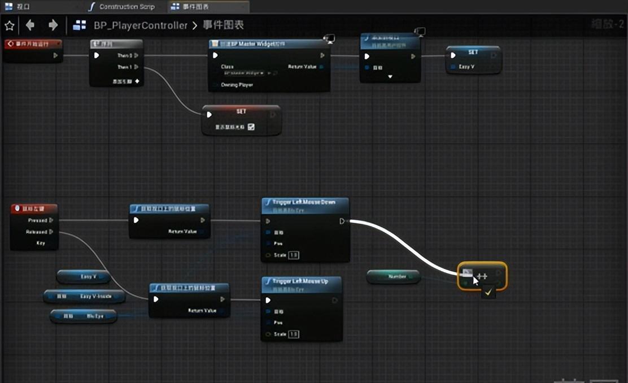This screenshot has width=628, height=383.
Task: Select the green Number variable node
Action: coord(393,276)
